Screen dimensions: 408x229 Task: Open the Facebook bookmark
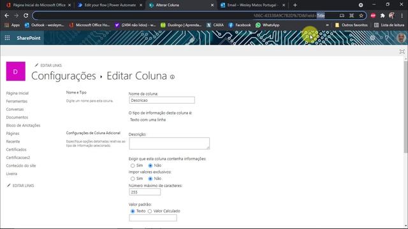[240, 25]
